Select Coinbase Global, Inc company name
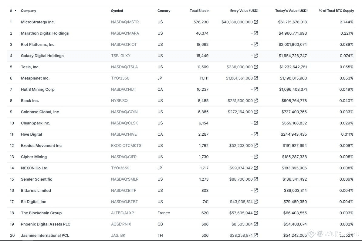The height and width of the screenshot is (241, 362). (x=40, y=112)
